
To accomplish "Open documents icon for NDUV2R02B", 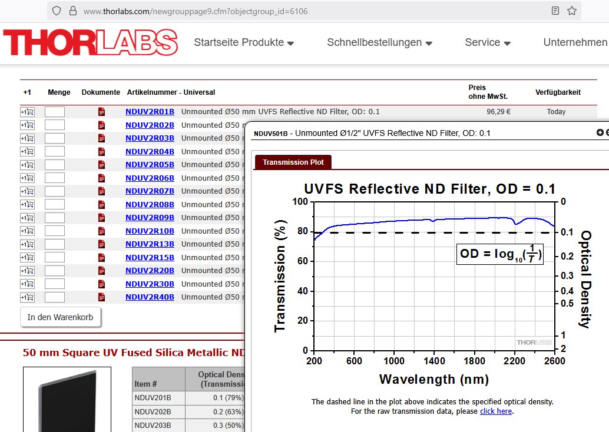I will (101, 125).
